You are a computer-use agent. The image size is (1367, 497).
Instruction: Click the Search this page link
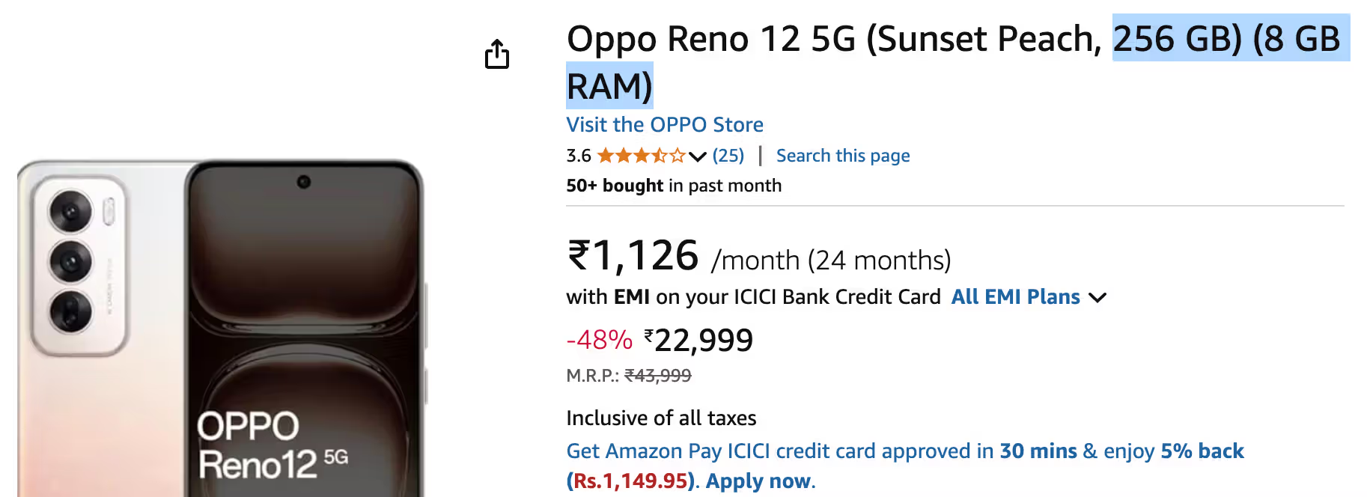843,156
